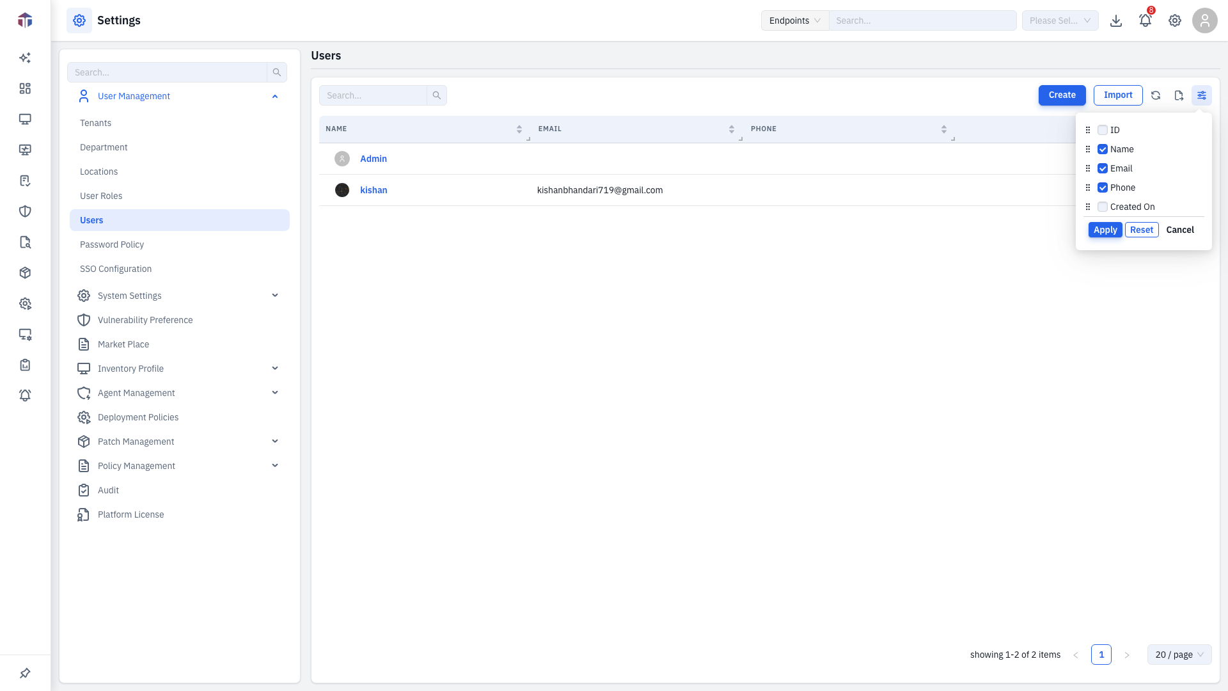The height and width of the screenshot is (691, 1228).
Task: Click the users table search field
Action: (373, 95)
